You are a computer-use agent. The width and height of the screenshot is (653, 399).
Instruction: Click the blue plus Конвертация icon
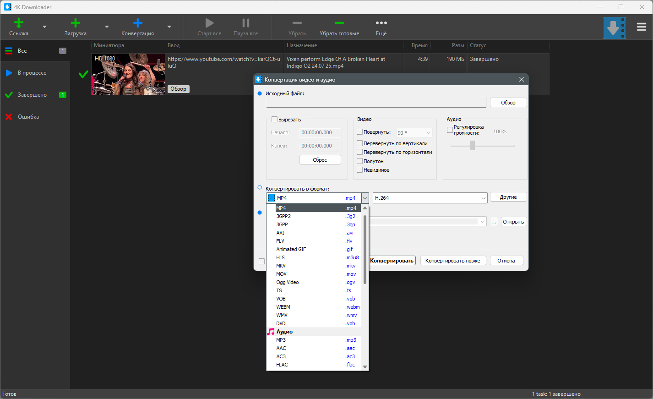(x=137, y=23)
